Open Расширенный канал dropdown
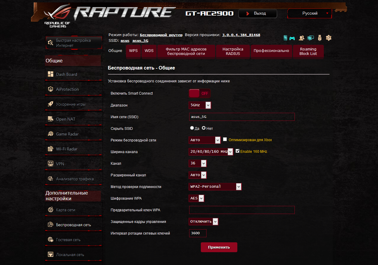 (x=198, y=175)
